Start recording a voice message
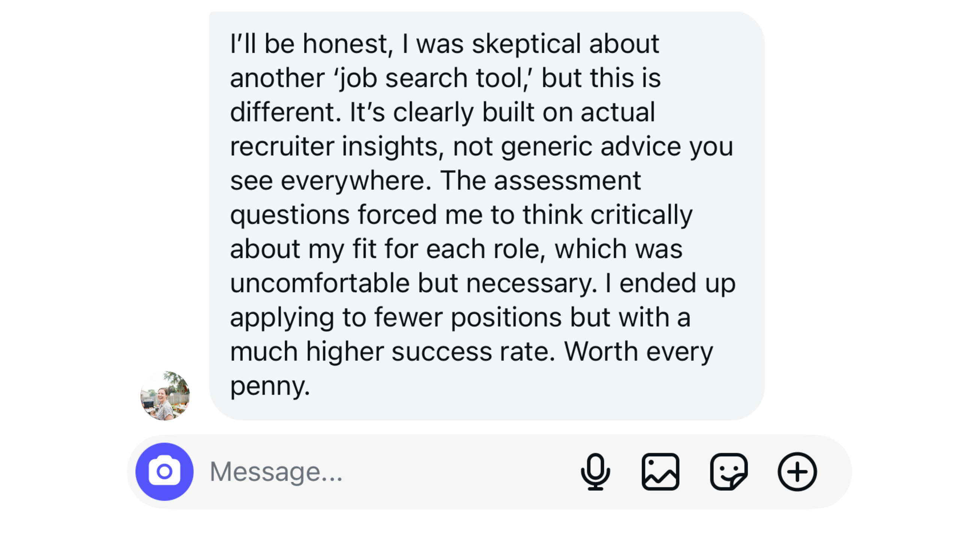 (x=596, y=471)
